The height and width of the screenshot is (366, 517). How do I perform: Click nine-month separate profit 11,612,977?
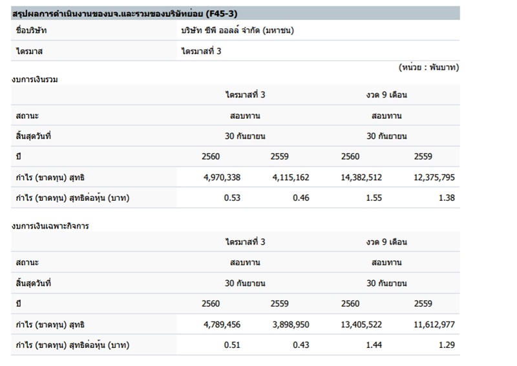pos(434,324)
